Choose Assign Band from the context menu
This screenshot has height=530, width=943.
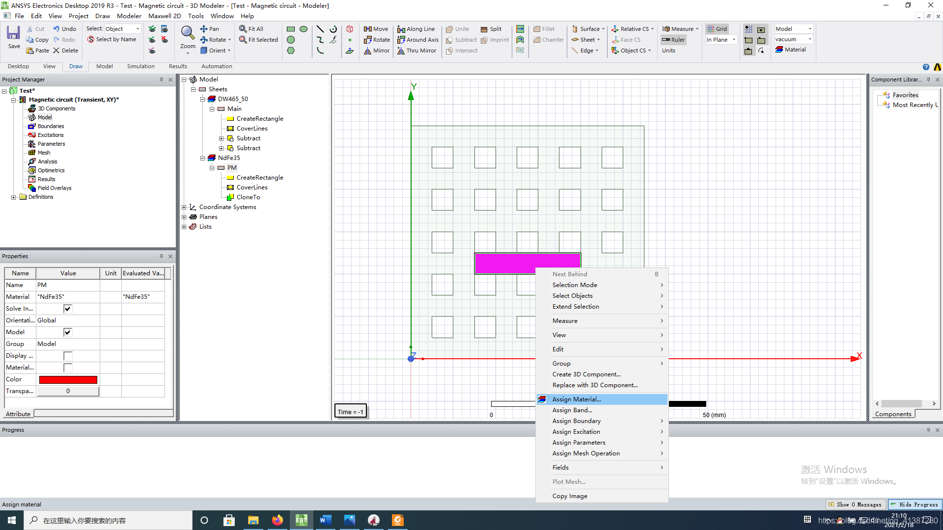(x=602, y=410)
